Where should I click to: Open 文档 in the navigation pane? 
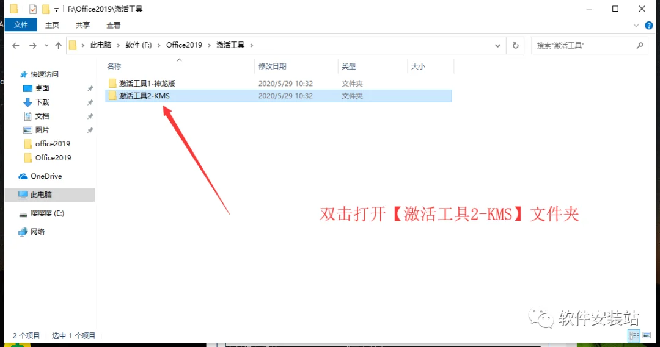coord(42,116)
